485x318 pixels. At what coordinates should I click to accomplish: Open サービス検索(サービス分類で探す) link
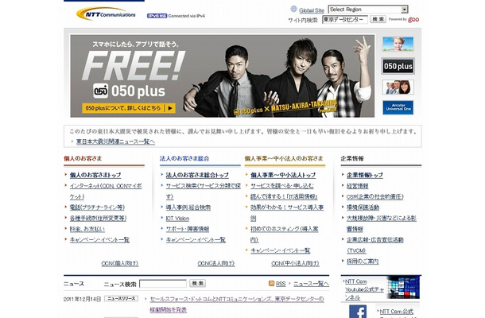point(203,191)
